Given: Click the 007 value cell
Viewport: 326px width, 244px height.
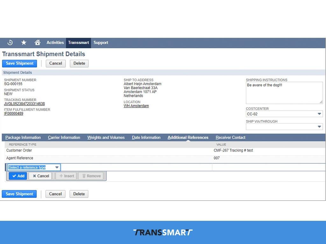Looking at the screenshot, I should click(x=216, y=158).
